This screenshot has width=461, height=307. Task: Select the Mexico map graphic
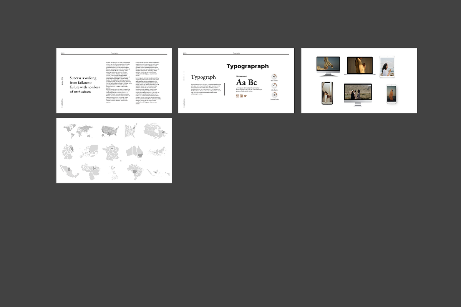click(69, 172)
